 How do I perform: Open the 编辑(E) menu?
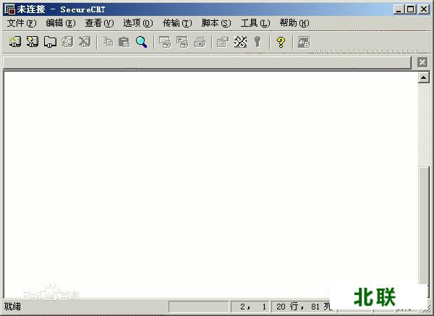[60, 23]
